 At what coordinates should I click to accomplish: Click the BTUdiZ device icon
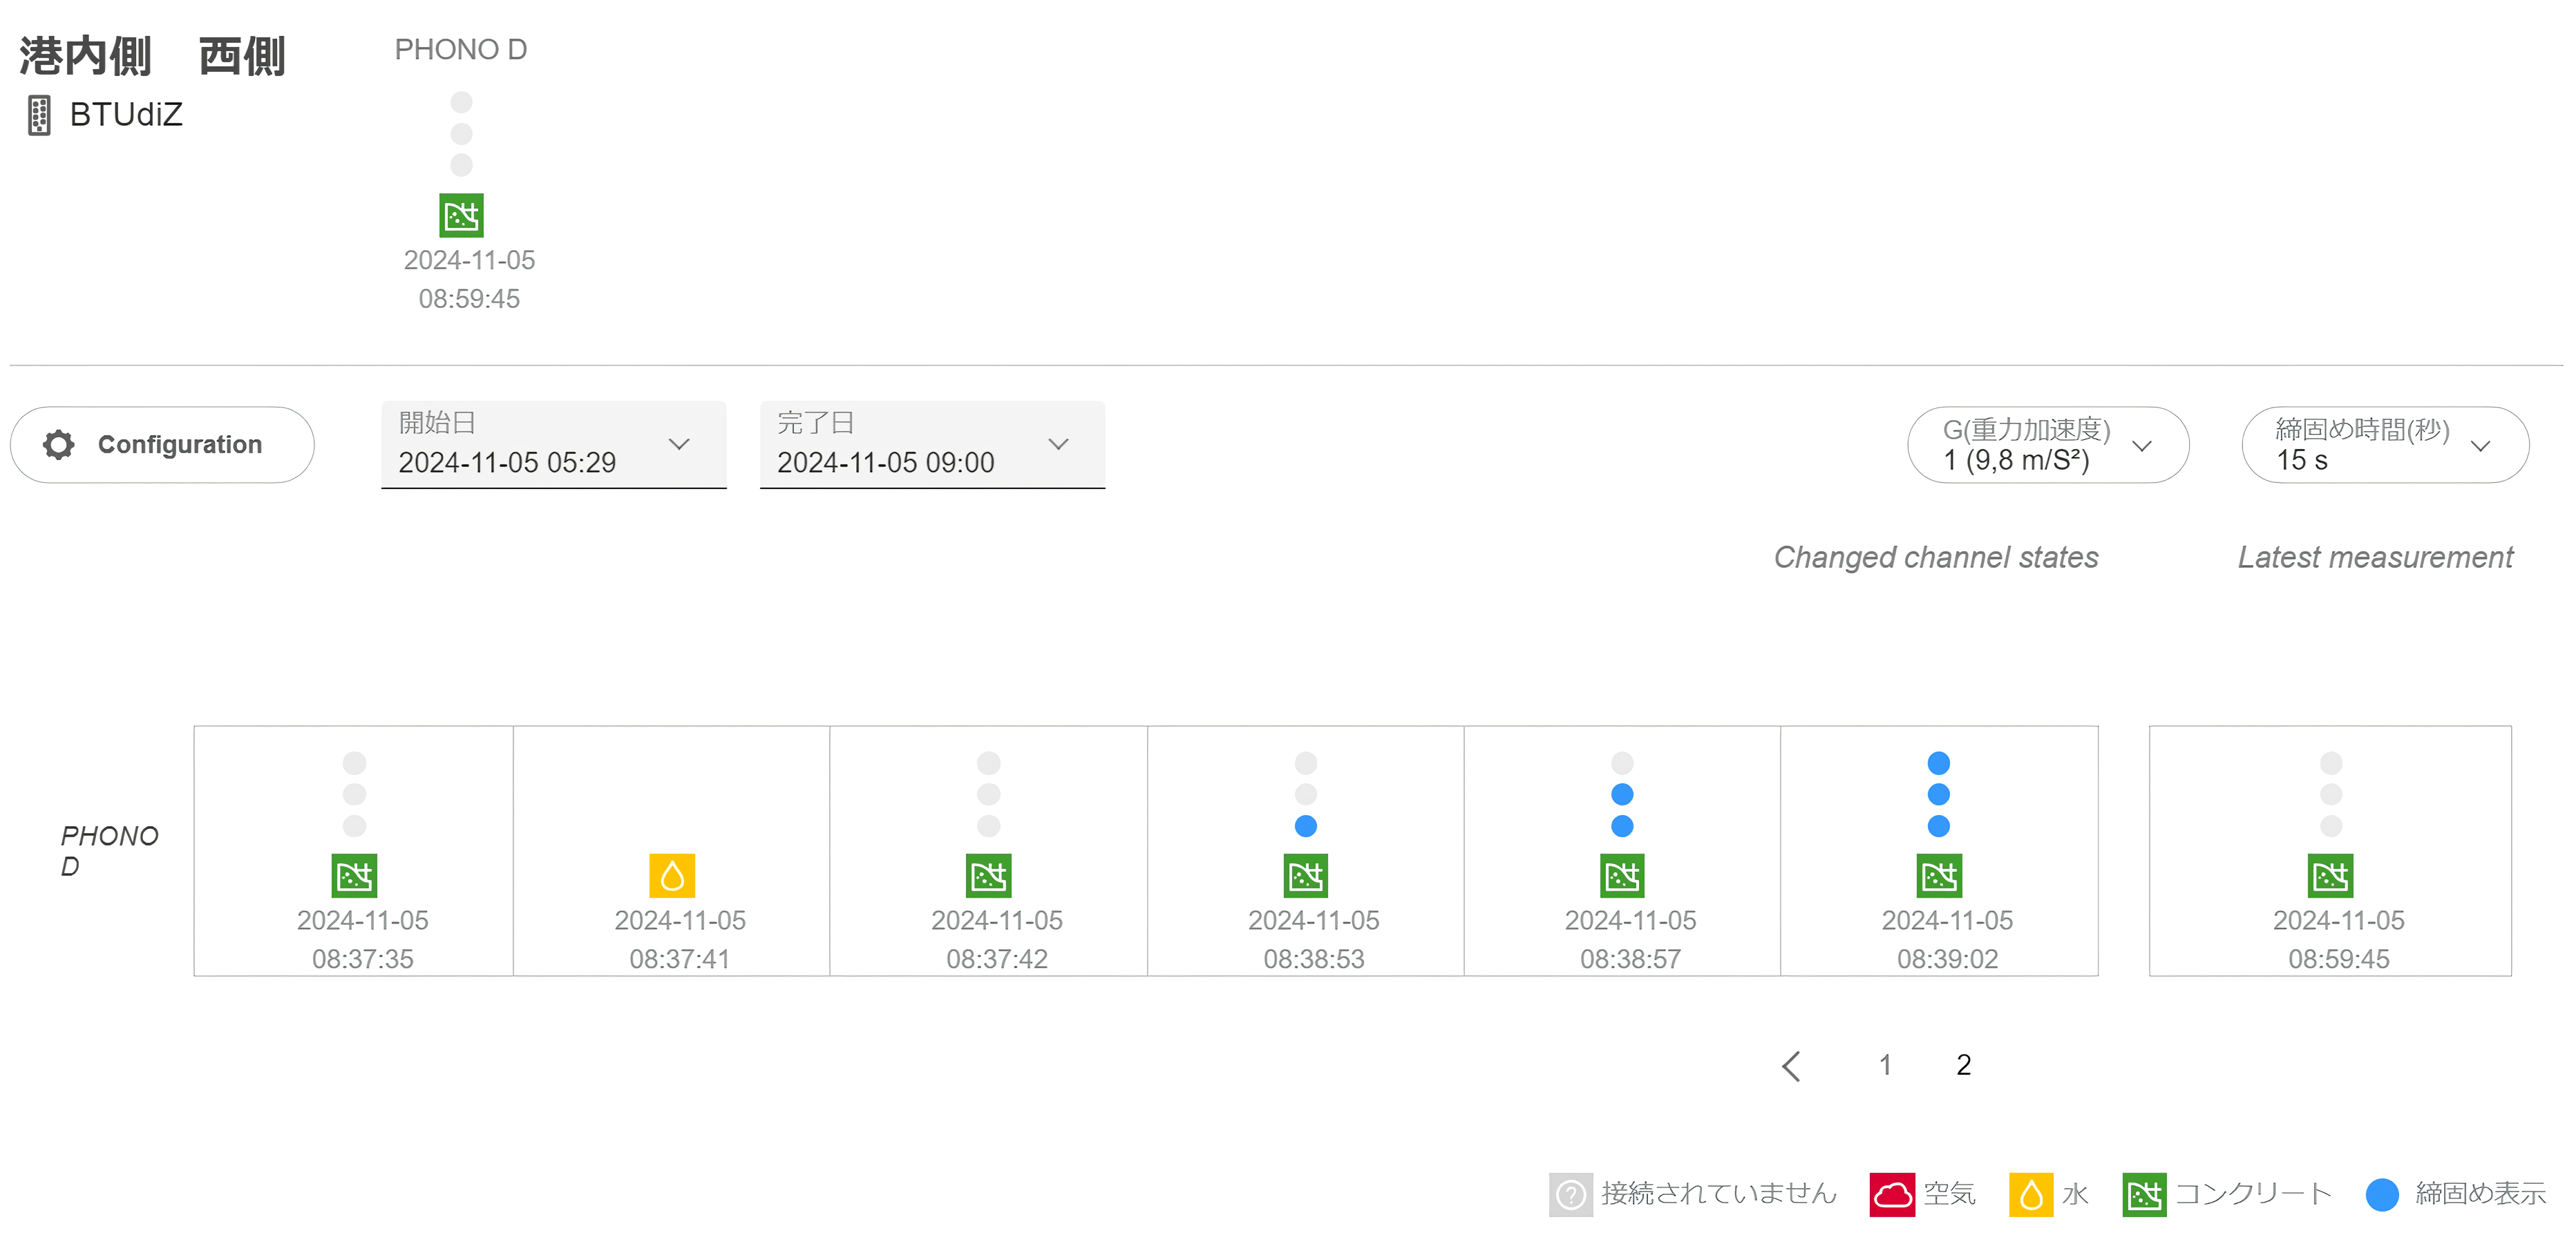[x=39, y=115]
